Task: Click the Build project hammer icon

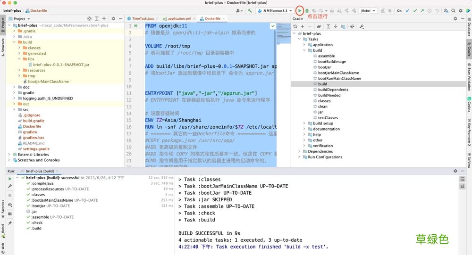Action: click(250, 10)
